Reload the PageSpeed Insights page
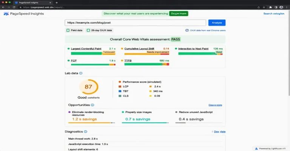 pos(14,7)
